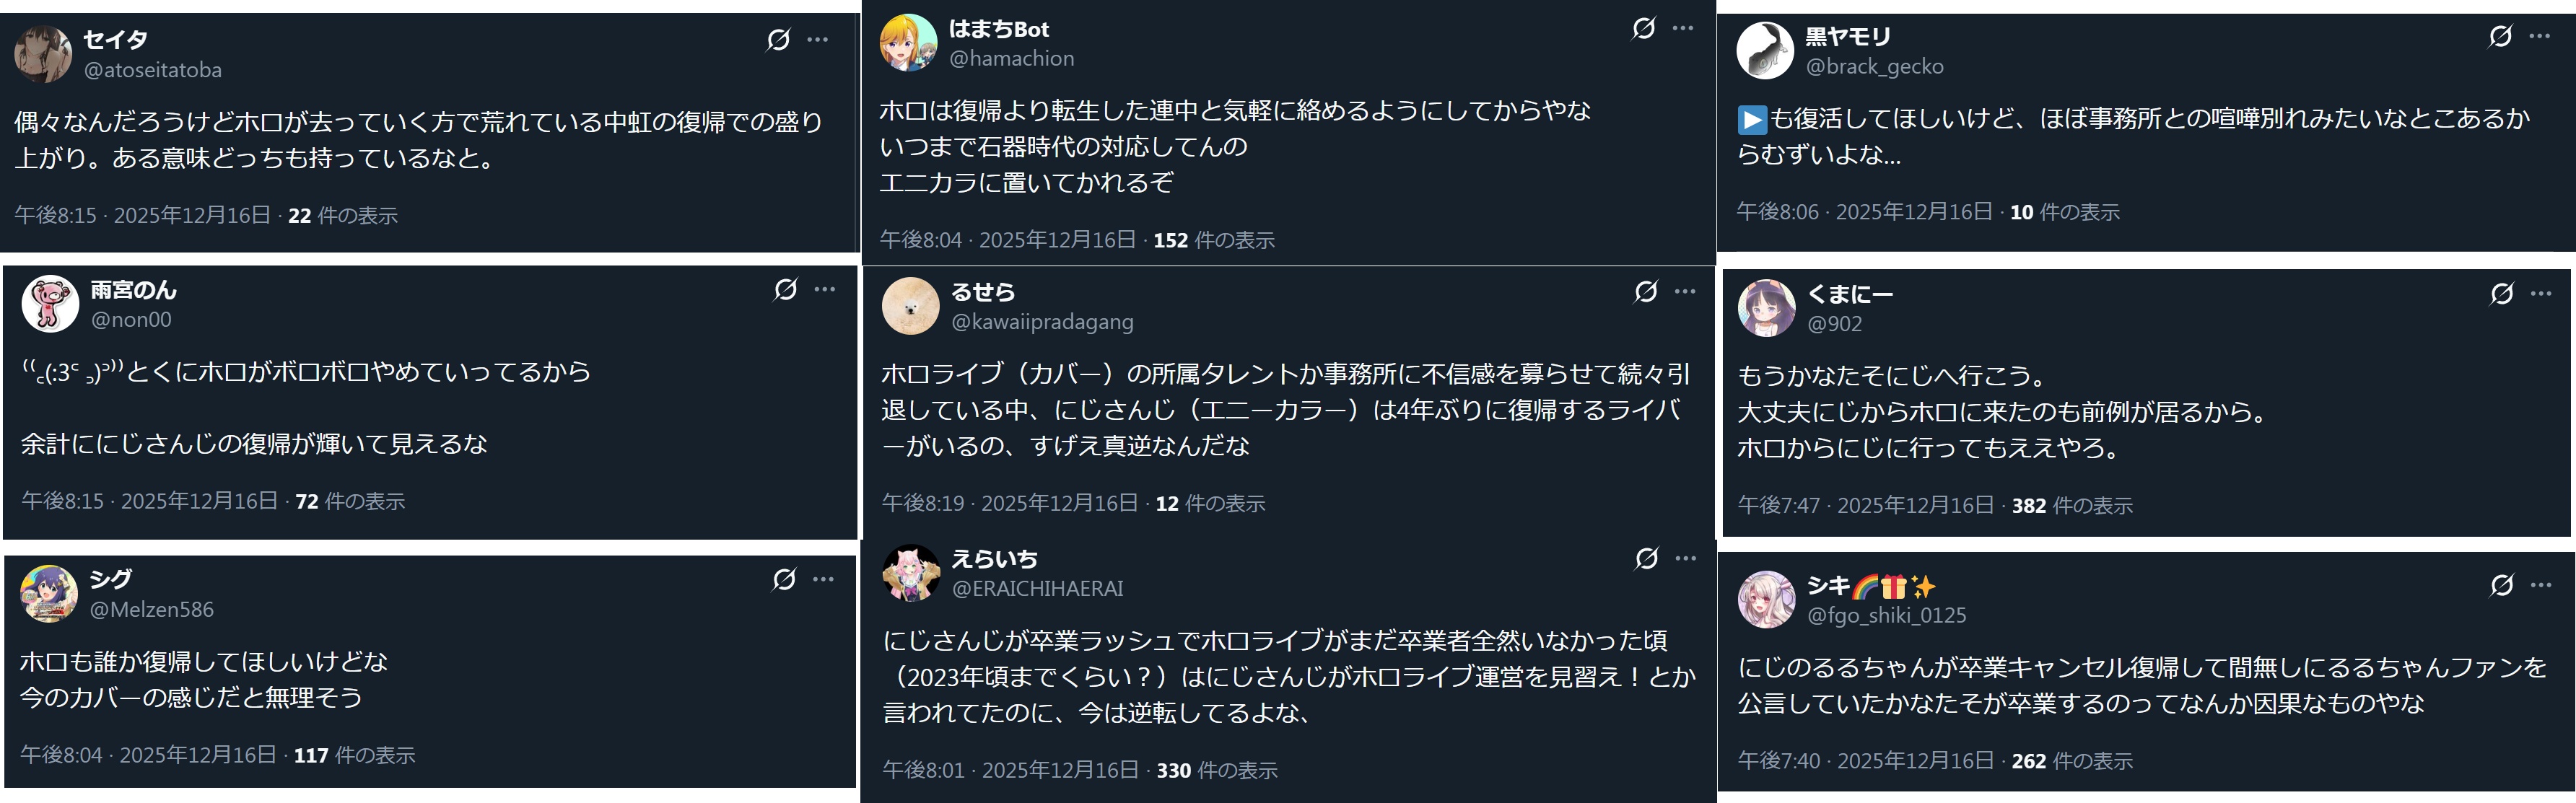Click the Grok icon on るせら's tweet

coord(1645,292)
